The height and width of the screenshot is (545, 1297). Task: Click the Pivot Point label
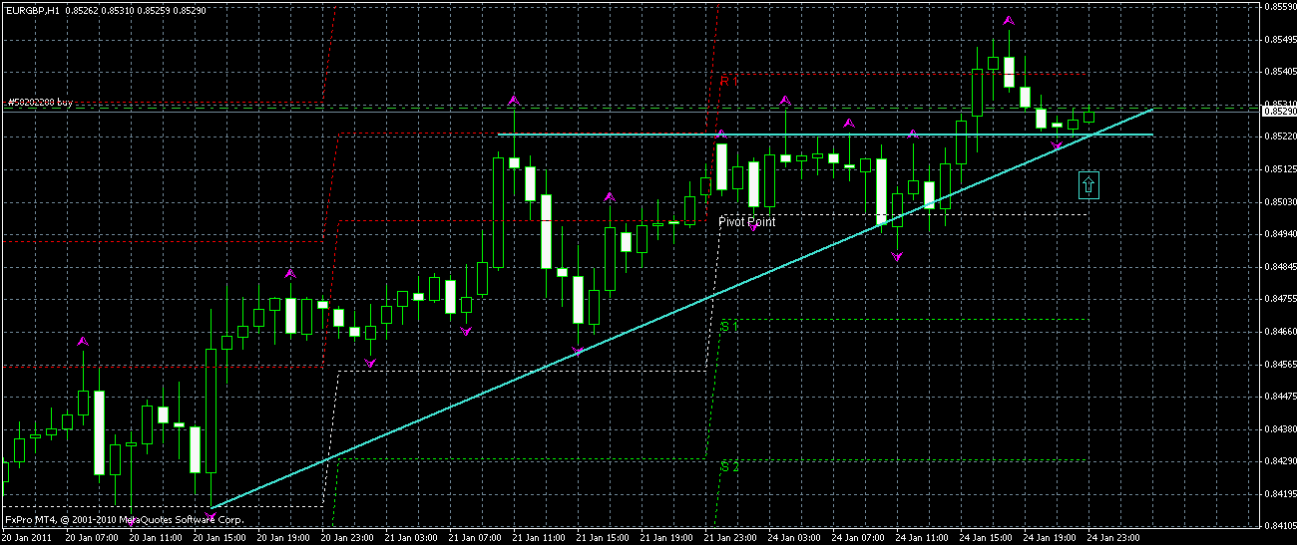pyautogui.click(x=747, y=222)
